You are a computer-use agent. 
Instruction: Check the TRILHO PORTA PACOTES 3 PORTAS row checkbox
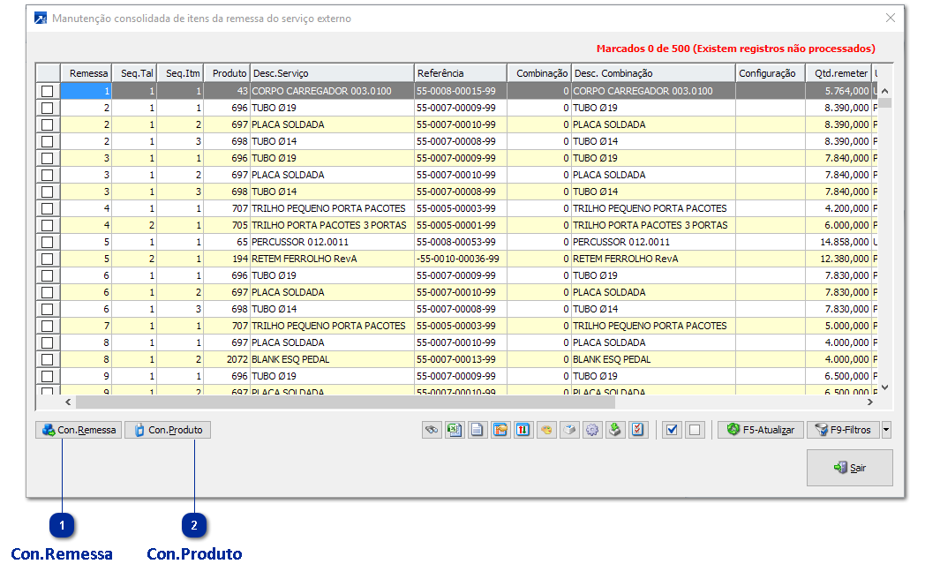point(47,225)
